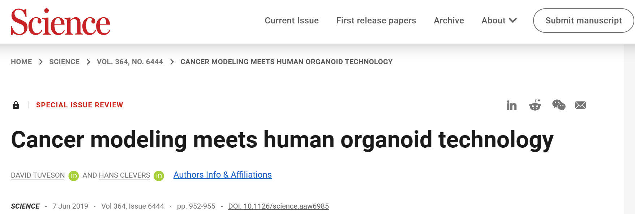The height and width of the screenshot is (214, 635).
Task: Open Hans Clevers' ORCID iD badge
Action: click(159, 176)
